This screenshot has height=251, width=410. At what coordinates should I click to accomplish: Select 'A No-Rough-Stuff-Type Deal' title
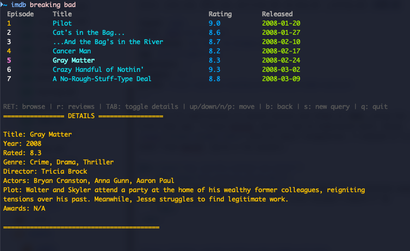[102, 79]
